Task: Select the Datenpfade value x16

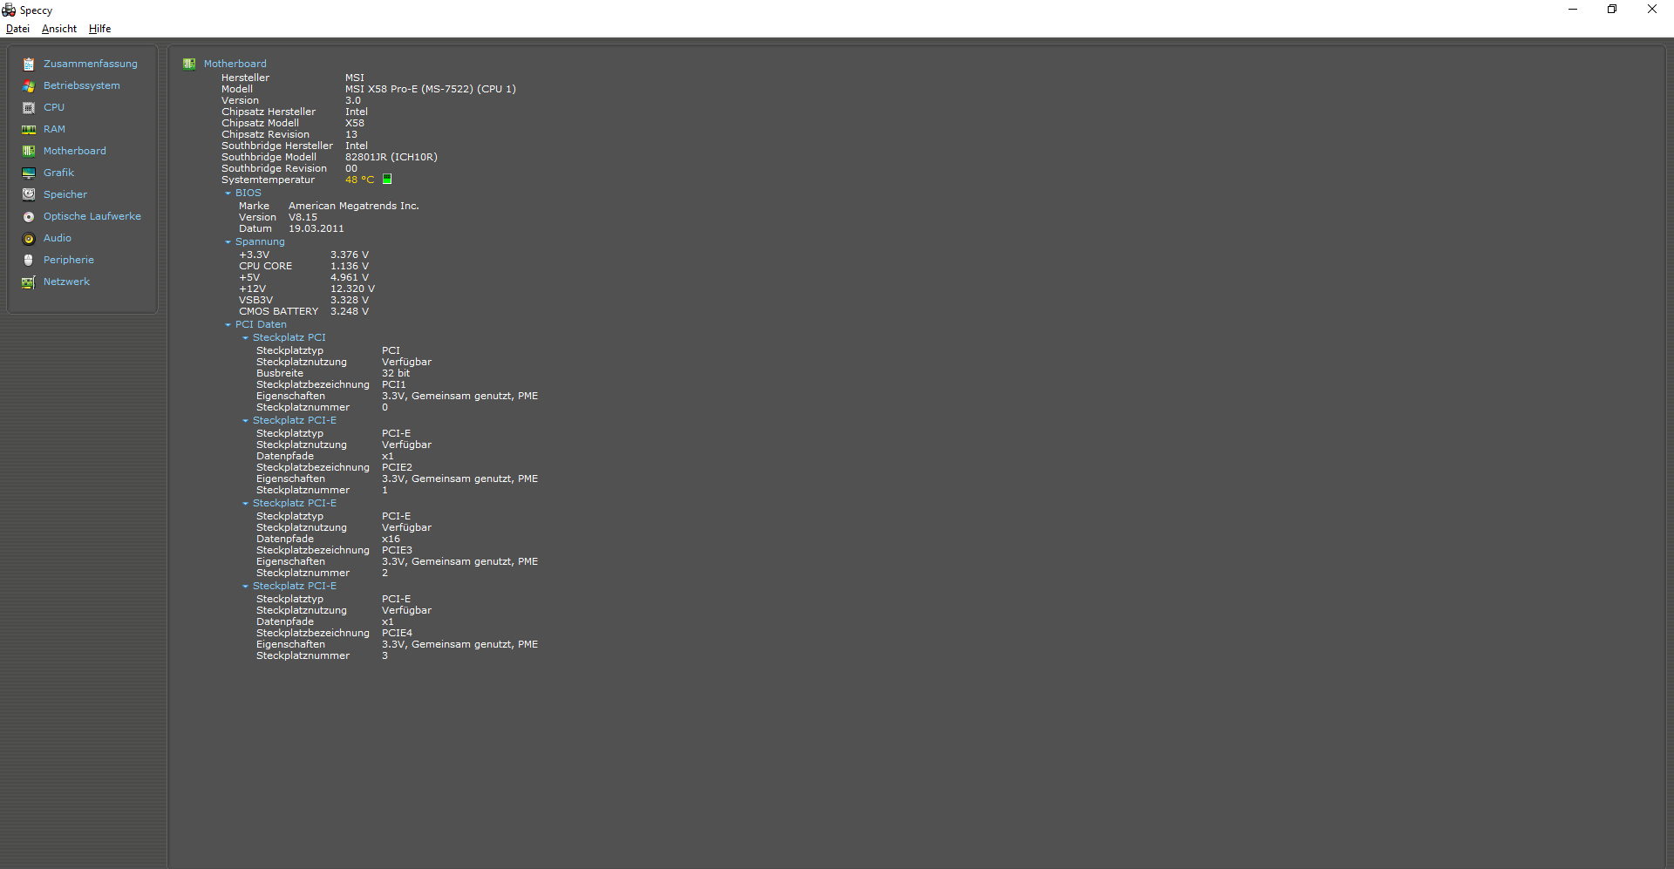Action: click(x=391, y=539)
